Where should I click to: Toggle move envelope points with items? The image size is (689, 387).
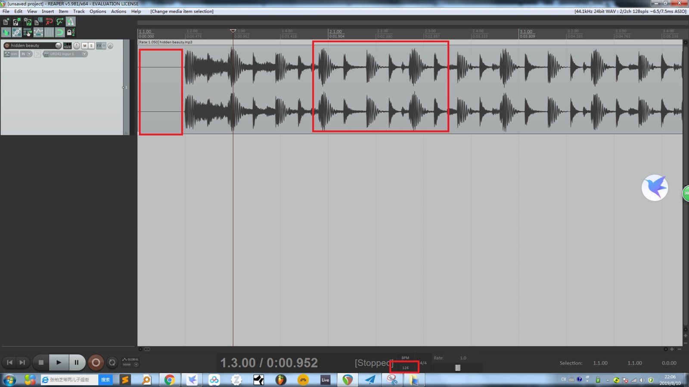[38, 32]
